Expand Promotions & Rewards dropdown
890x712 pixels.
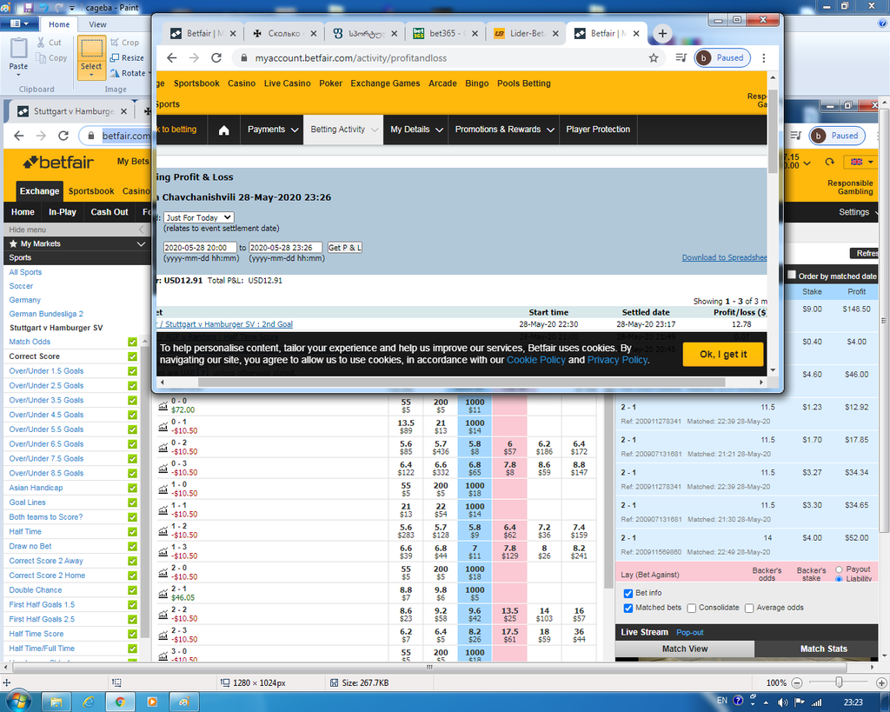[504, 130]
